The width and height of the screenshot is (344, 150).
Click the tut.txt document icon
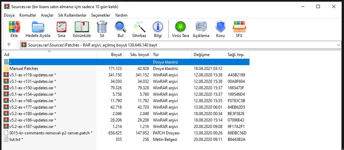click(6, 139)
